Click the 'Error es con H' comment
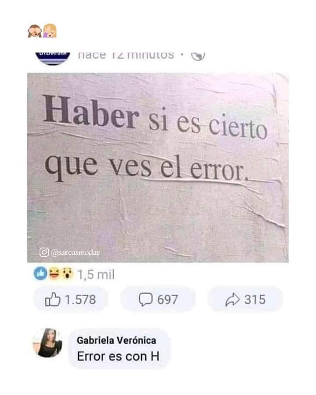 pos(118,356)
